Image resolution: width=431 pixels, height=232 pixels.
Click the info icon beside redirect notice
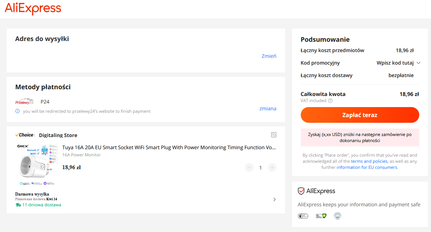(17, 111)
